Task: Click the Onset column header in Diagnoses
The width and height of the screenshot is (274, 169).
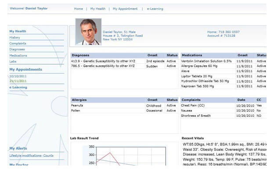Action: pyautogui.click(x=152, y=55)
